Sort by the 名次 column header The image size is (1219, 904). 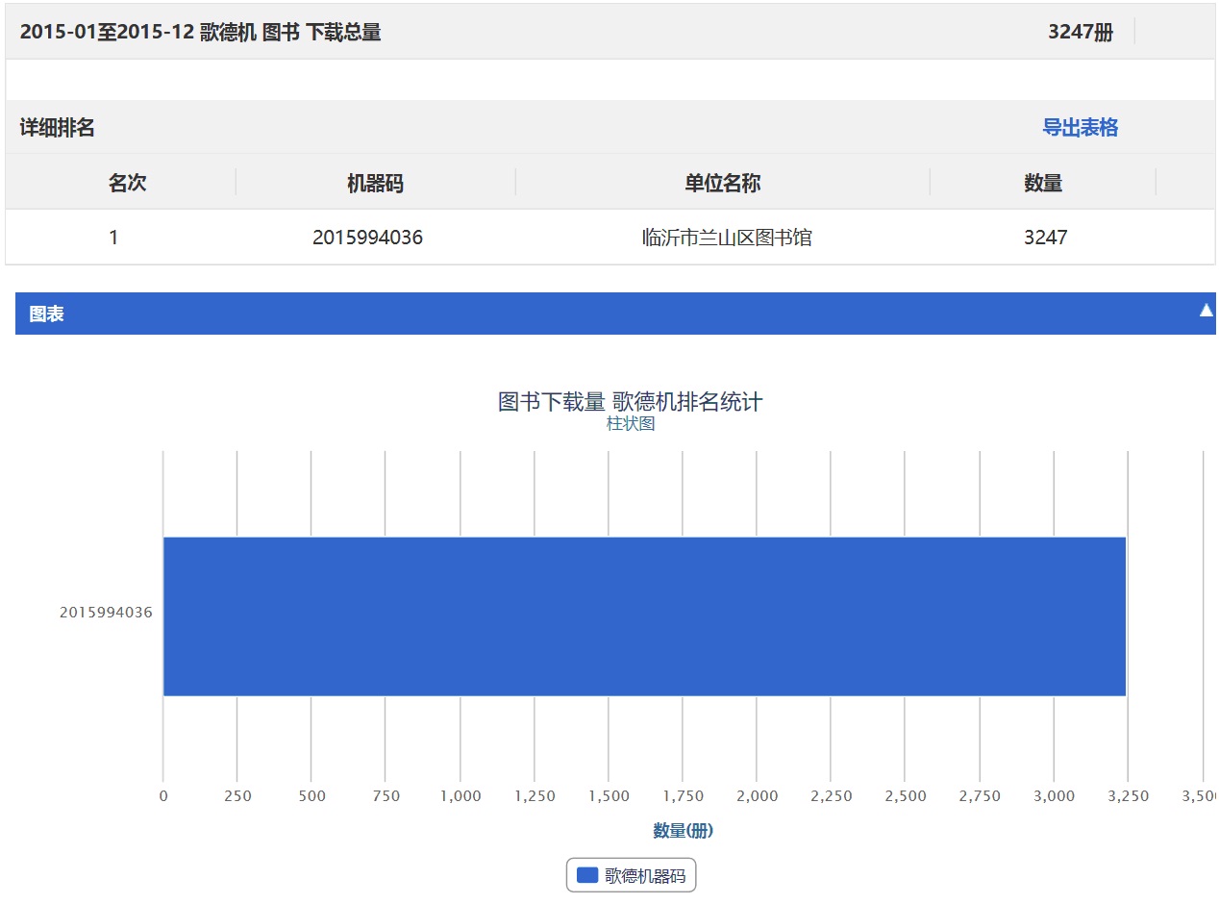click(127, 183)
